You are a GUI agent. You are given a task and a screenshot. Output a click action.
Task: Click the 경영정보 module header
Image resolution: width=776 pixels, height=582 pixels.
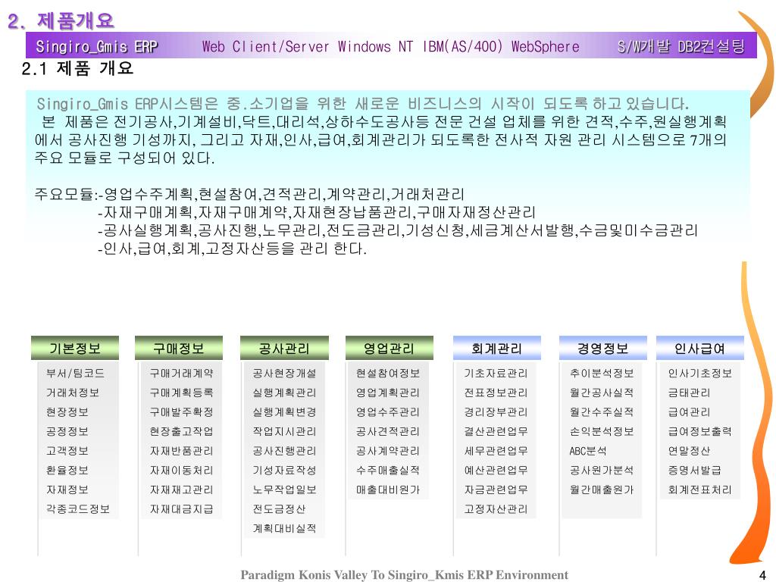pyautogui.click(x=602, y=348)
